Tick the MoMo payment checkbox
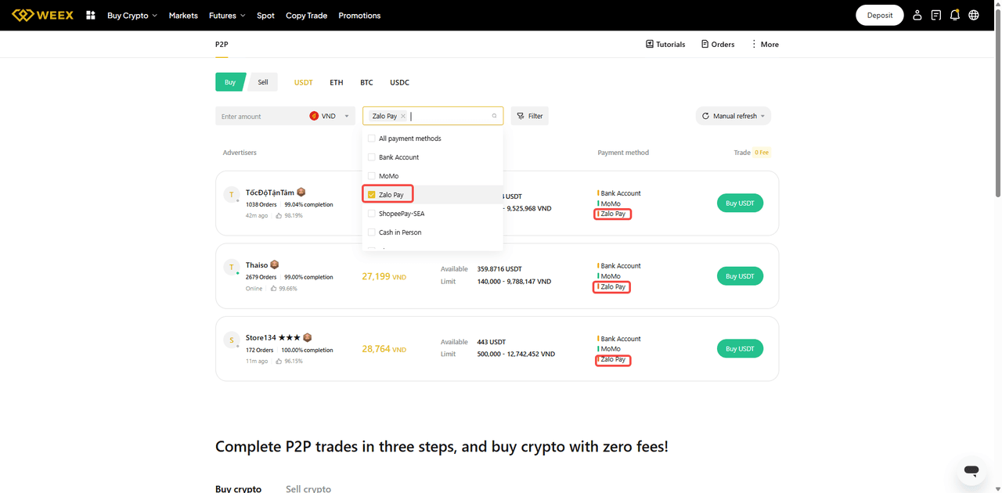1002x493 pixels. [x=372, y=176]
